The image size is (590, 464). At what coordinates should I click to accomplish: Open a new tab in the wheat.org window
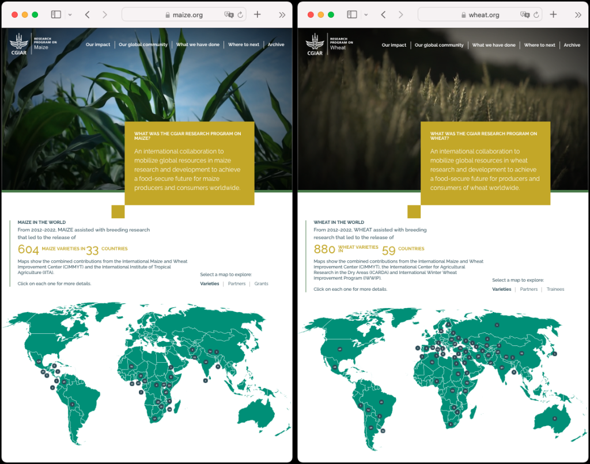click(553, 14)
